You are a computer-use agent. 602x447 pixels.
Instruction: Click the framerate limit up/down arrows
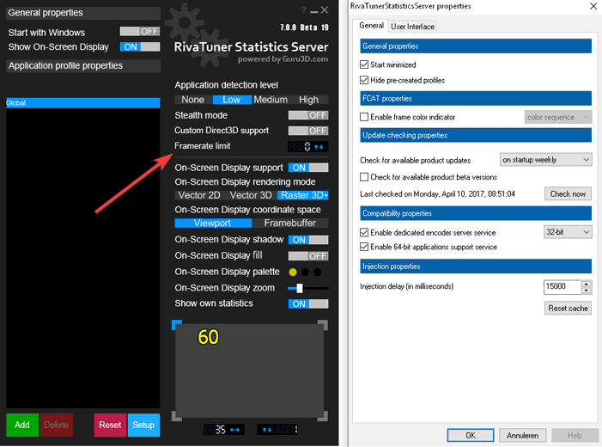point(319,146)
